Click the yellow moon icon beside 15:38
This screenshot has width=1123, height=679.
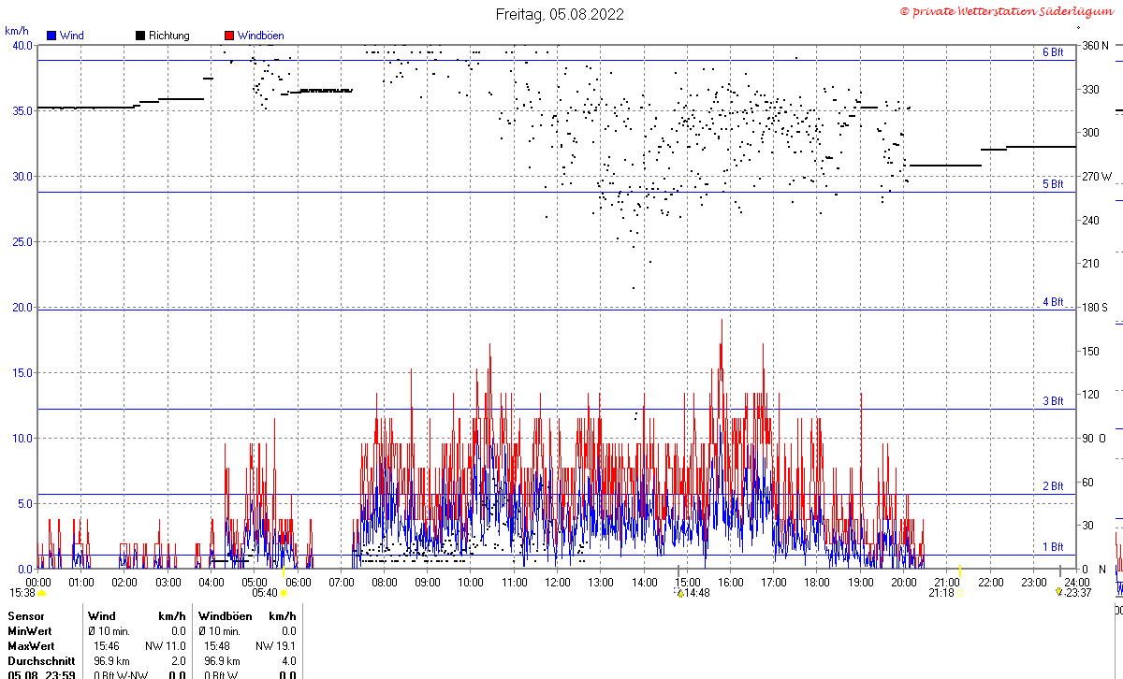click(41, 593)
